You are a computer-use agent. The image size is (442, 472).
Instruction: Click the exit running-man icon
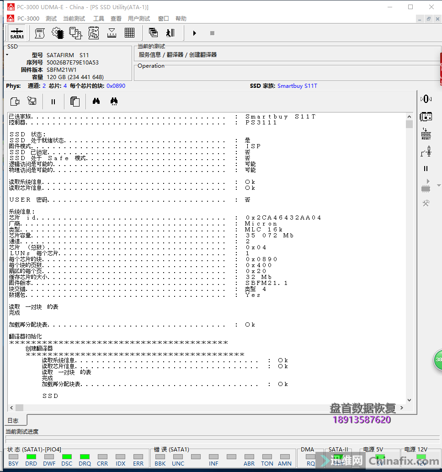coord(170,33)
